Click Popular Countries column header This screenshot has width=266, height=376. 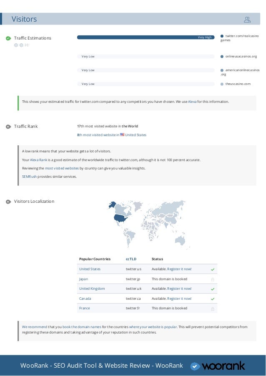[95, 259]
